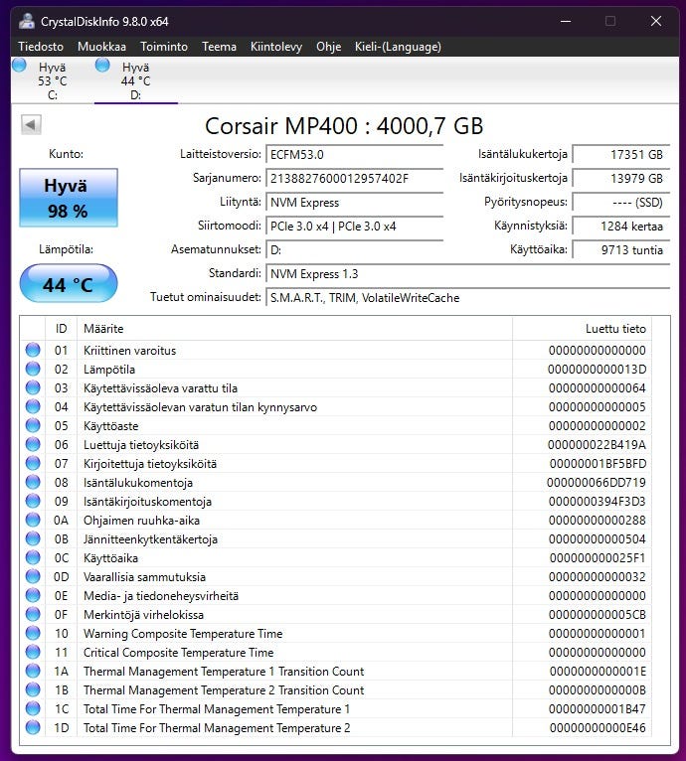The height and width of the screenshot is (761, 686).
Task: Click the Asematunnukset field D:
Action: coord(354,250)
